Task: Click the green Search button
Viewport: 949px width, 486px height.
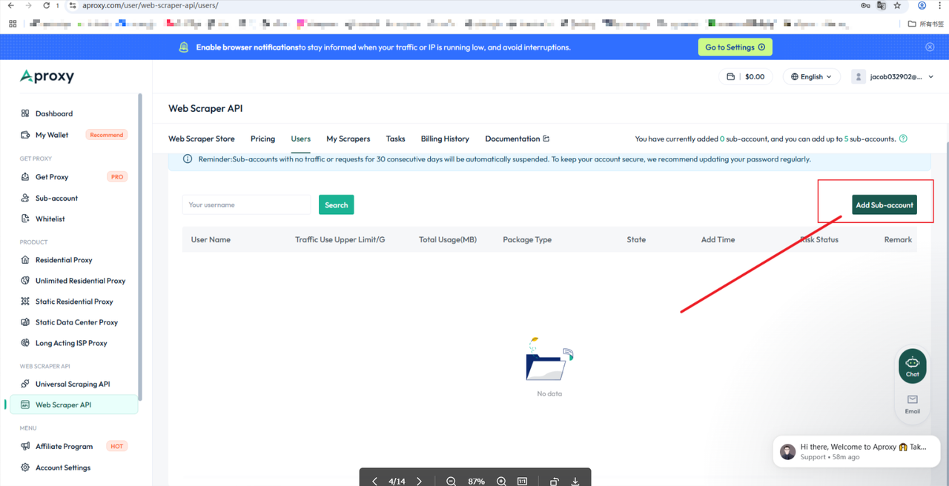Action: point(337,204)
